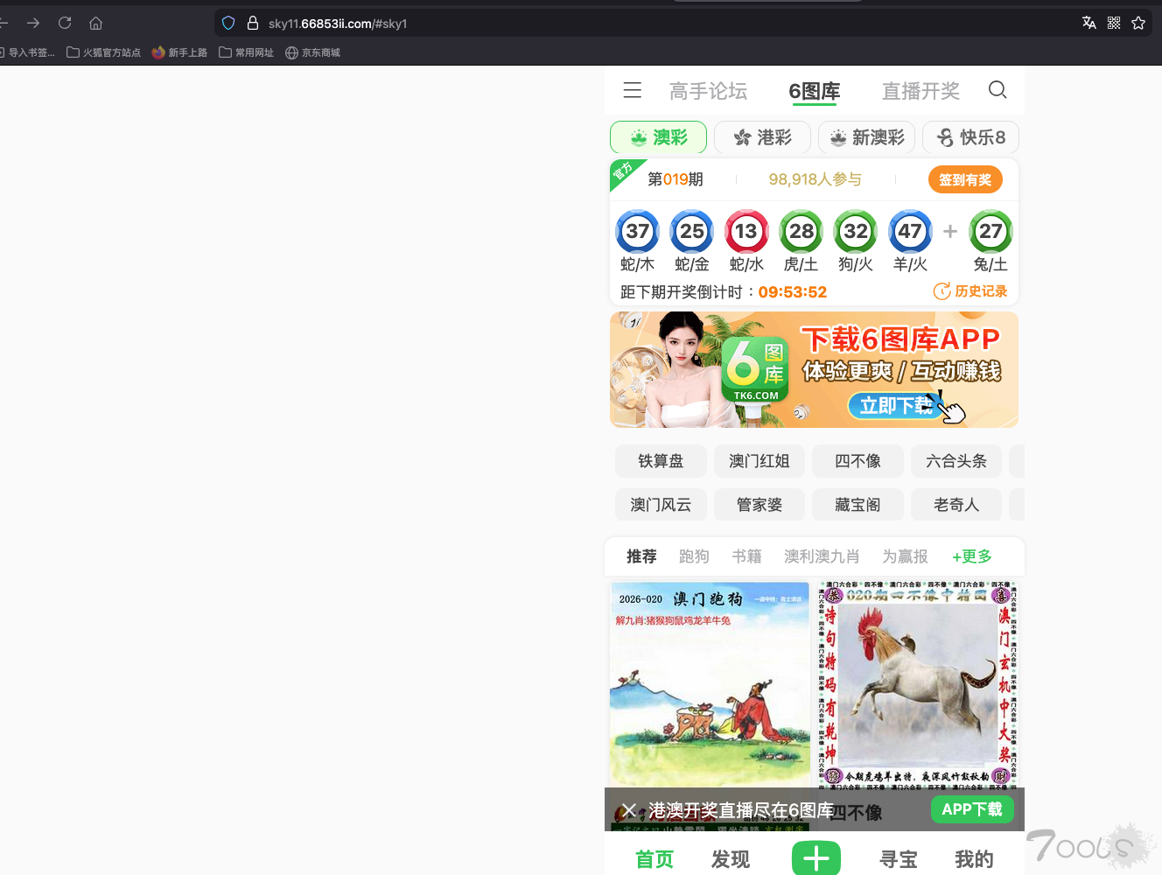Select the 跑狗 category tab

click(x=694, y=556)
